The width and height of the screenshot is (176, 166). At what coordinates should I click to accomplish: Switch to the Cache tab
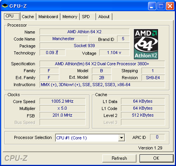[x=28, y=17]
